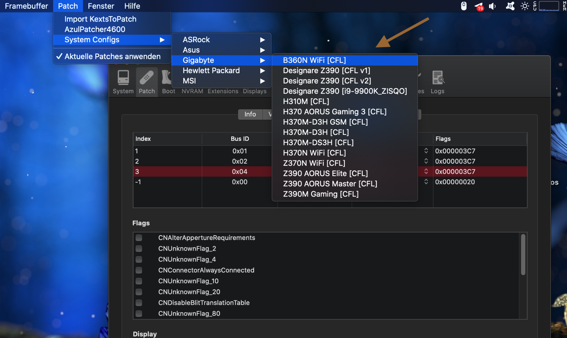
Task: Select the row with Bus ID 0x02
Action: click(x=202, y=161)
